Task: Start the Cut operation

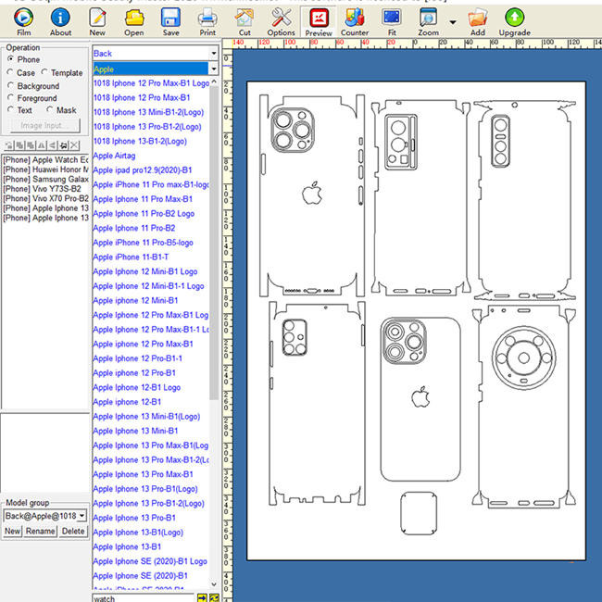Action: coord(245,22)
